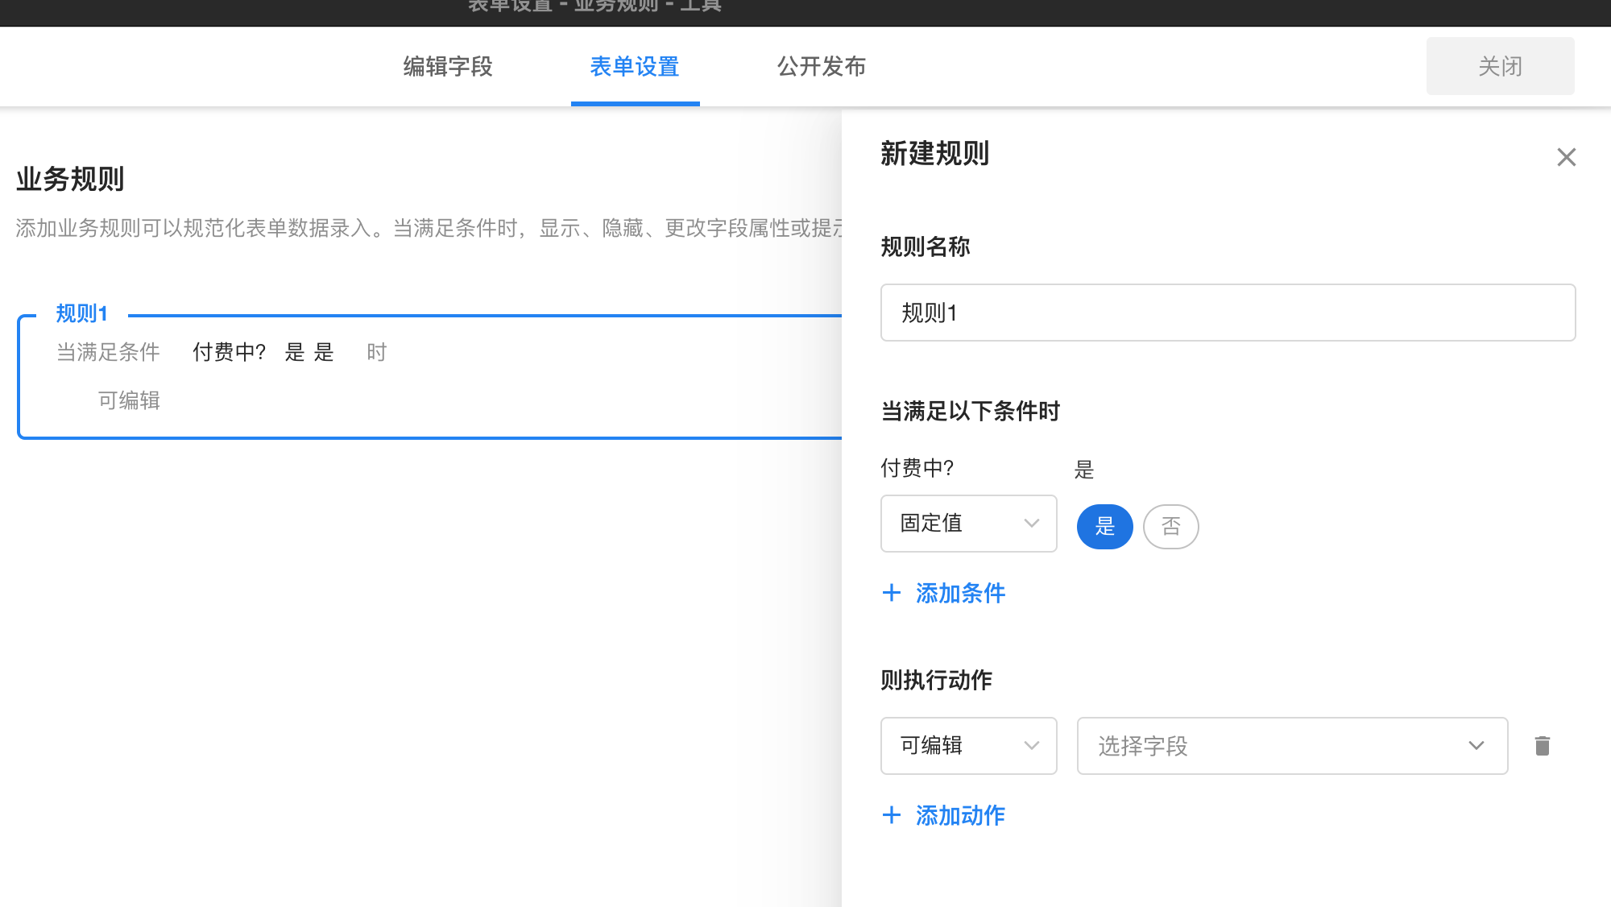Click the chevron arrow in 固定值 box
Viewport: 1611px width, 907px height.
click(1031, 524)
